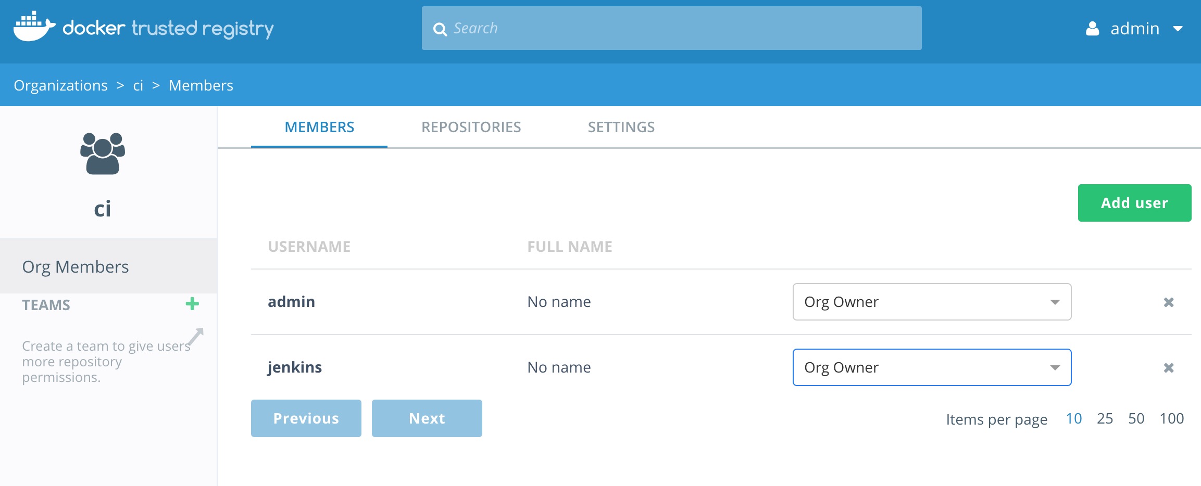Set items per page to 50
The image size is (1201, 486).
pos(1136,418)
